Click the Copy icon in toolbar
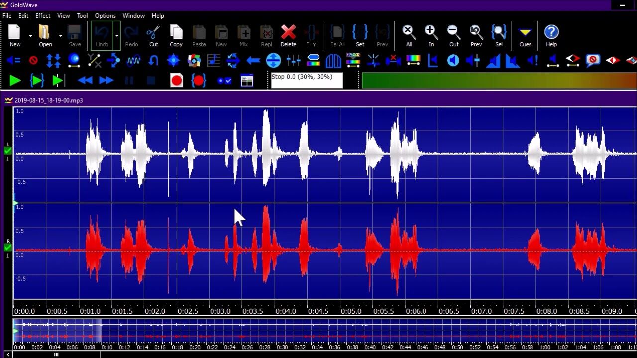 (x=176, y=36)
